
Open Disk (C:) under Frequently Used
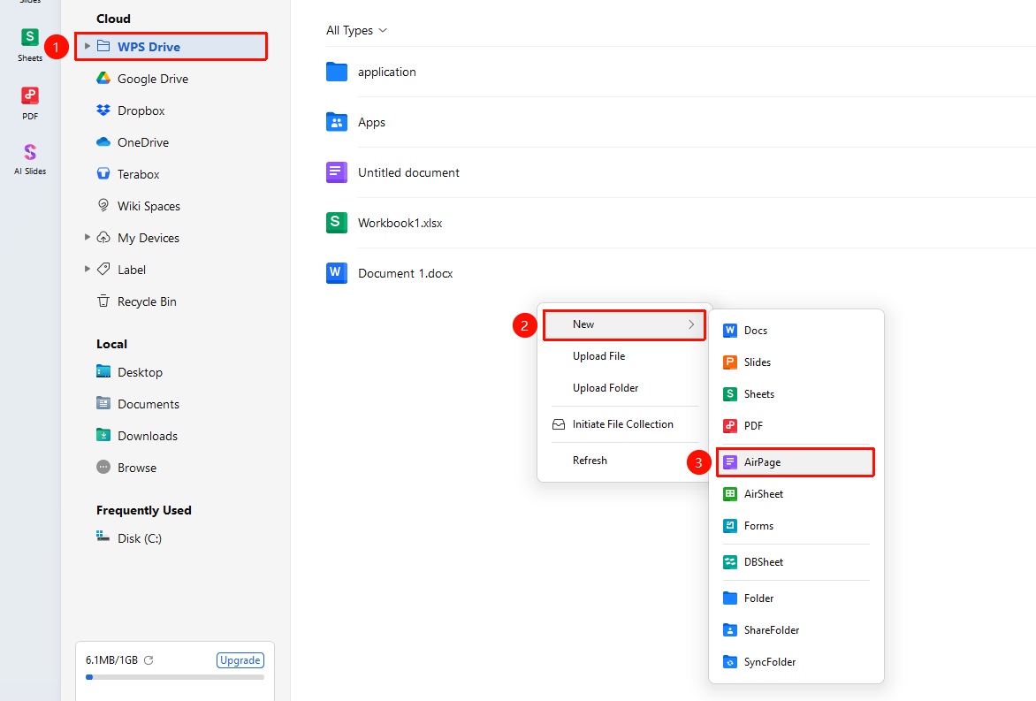(x=171, y=538)
